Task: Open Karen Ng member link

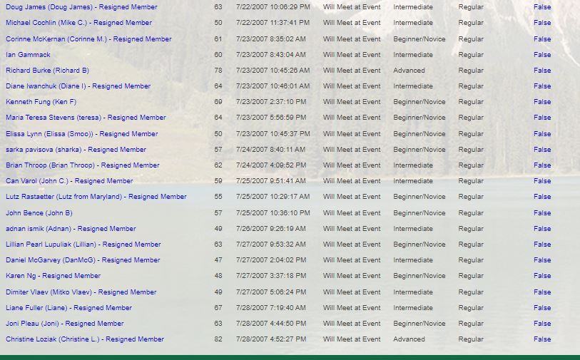Action: point(53,276)
